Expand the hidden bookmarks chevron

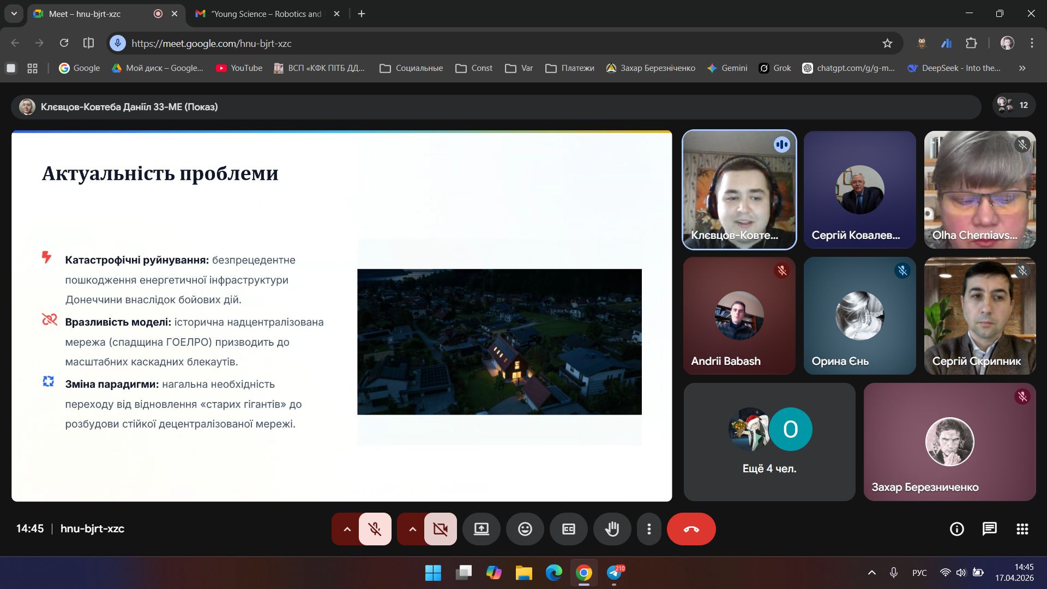(x=1022, y=68)
